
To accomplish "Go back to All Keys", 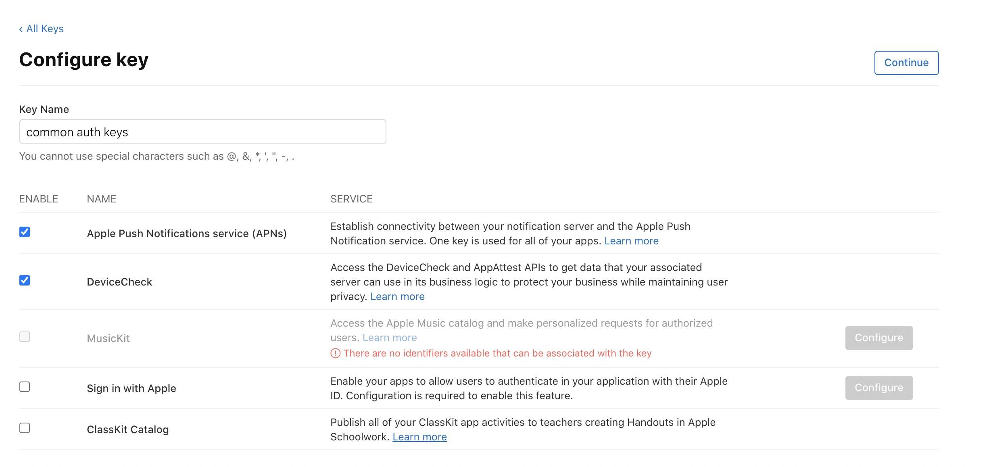I will (41, 29).
